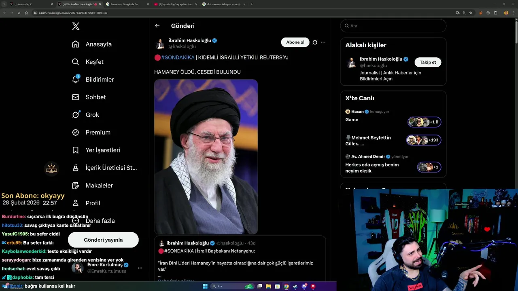
Task: Click post author avatar of İbrahim Haskoloğlu
Action: coord(160,43)
